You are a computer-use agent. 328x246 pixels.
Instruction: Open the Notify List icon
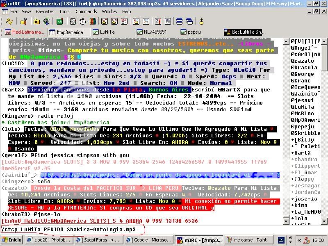pos(158,21)
